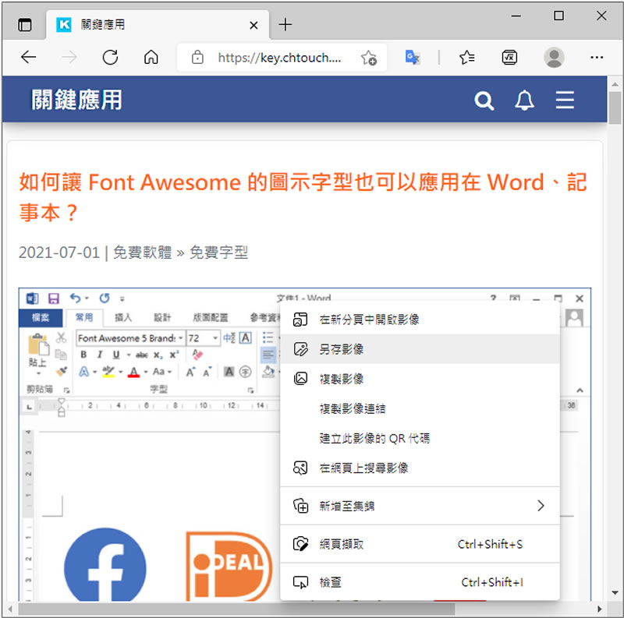This screenshot has height=618, width=624.
Task: Choose 另存影像 in the context menu
Action: [420, 349]
